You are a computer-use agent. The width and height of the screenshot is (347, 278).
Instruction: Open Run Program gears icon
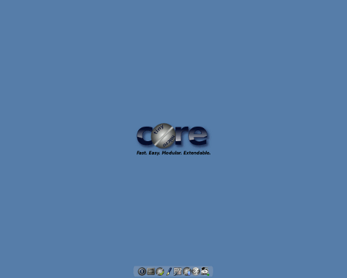[196, 271]
